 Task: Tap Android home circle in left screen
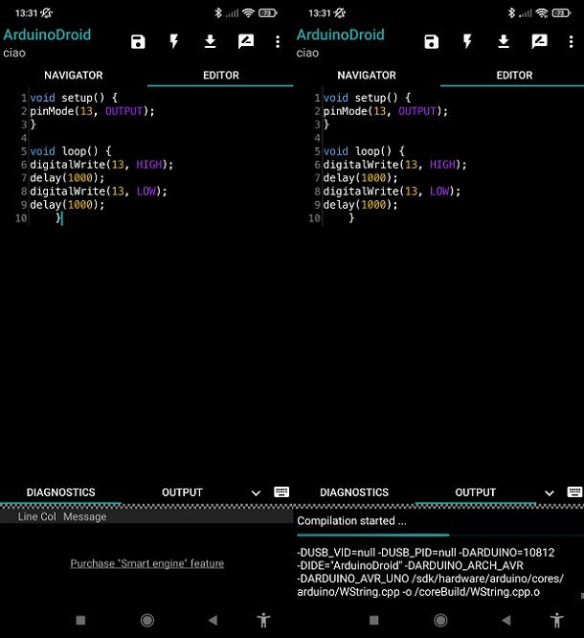click(x=147, y=620)
